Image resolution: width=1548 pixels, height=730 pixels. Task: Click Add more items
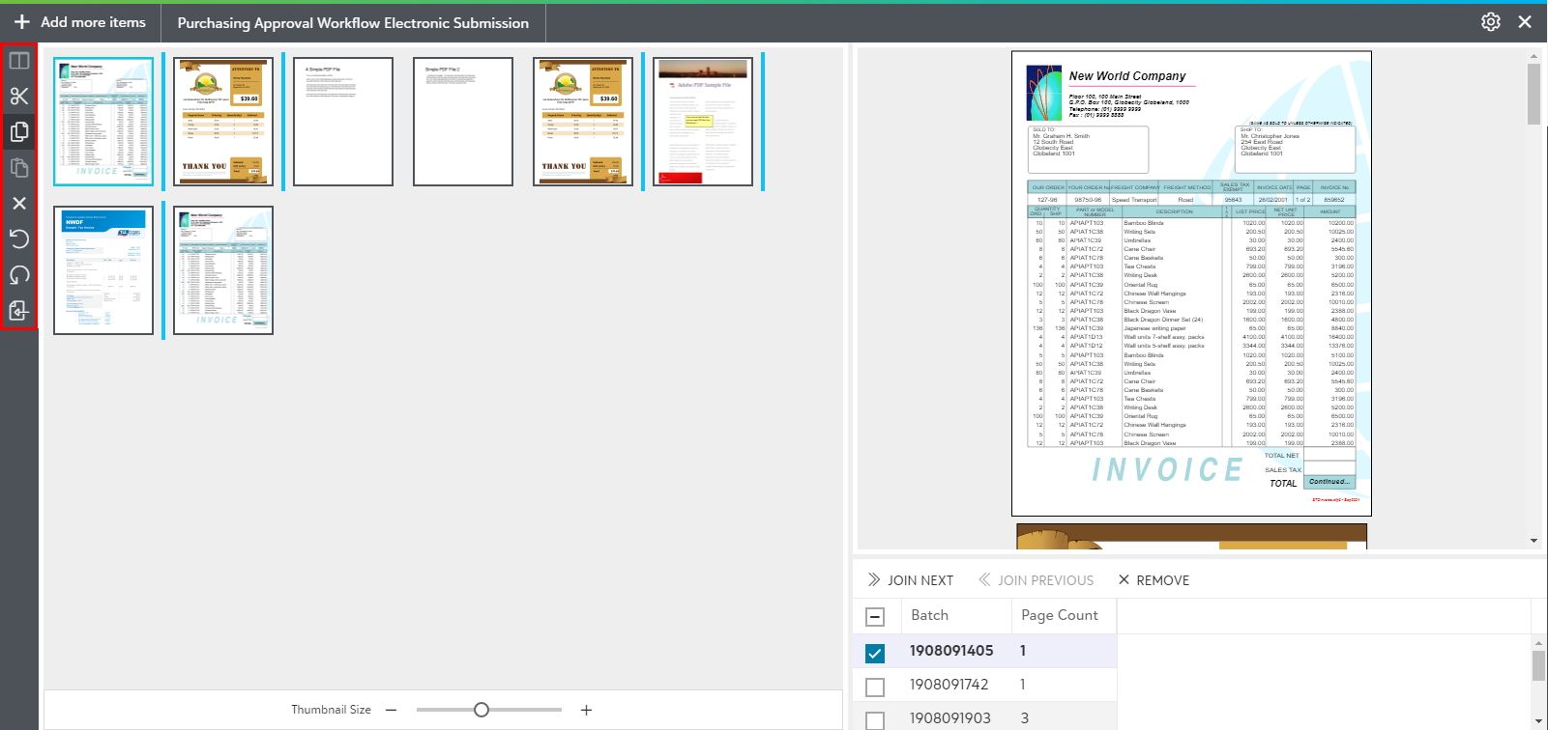pyautogui.click(x=80, y=22)
